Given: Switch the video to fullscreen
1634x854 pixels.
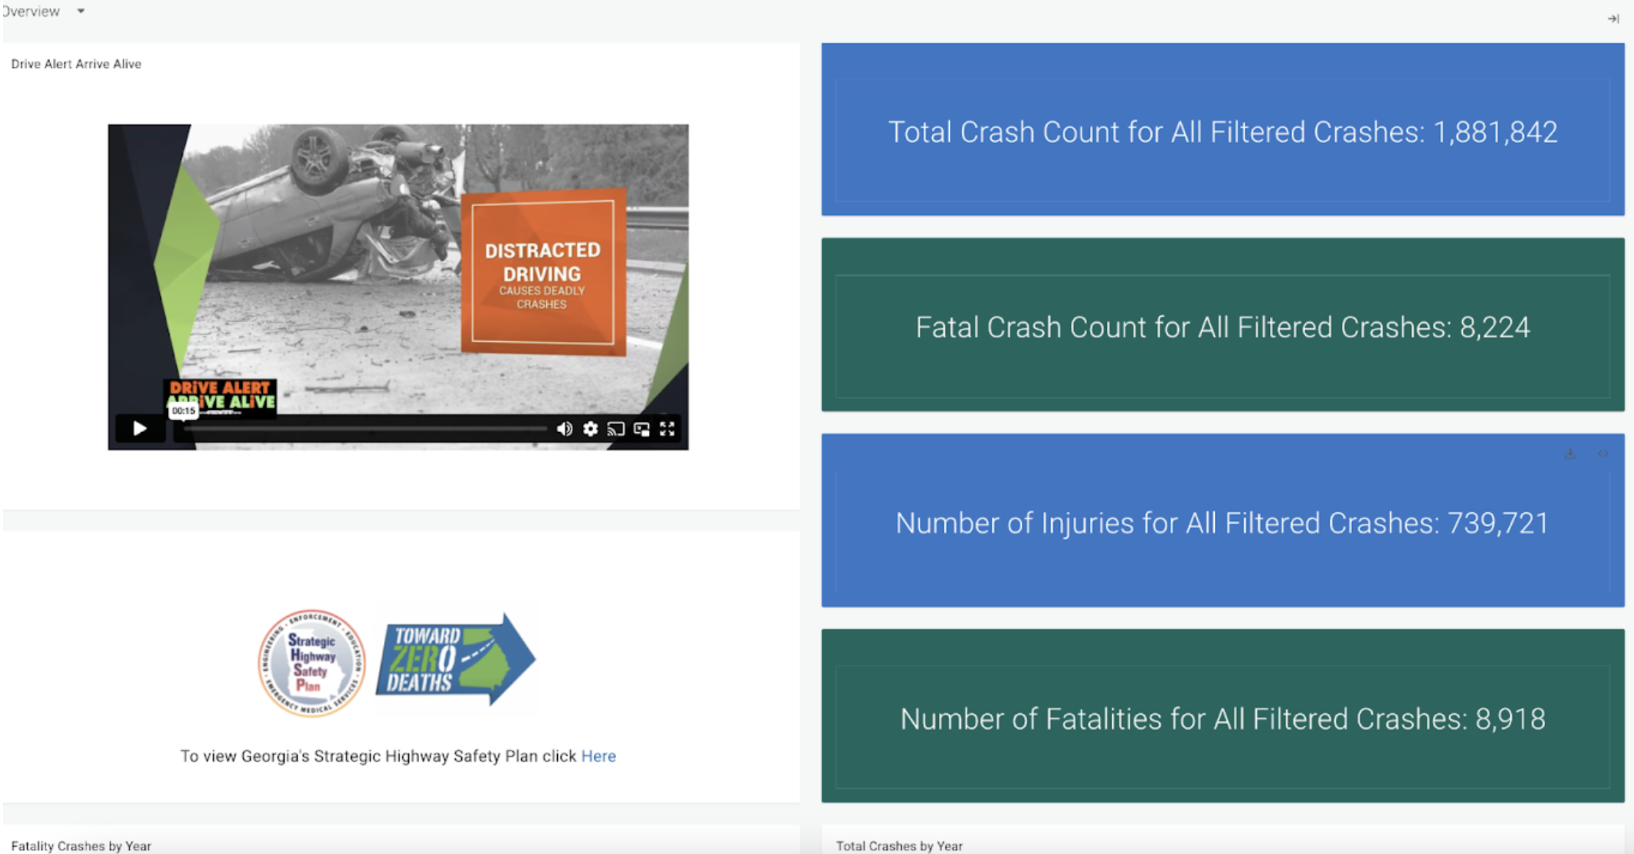Looking at the screenshot, I should pos(667,428).
